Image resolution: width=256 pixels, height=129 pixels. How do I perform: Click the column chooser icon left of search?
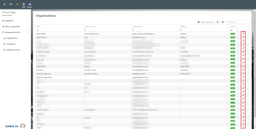tap(223, 22)
